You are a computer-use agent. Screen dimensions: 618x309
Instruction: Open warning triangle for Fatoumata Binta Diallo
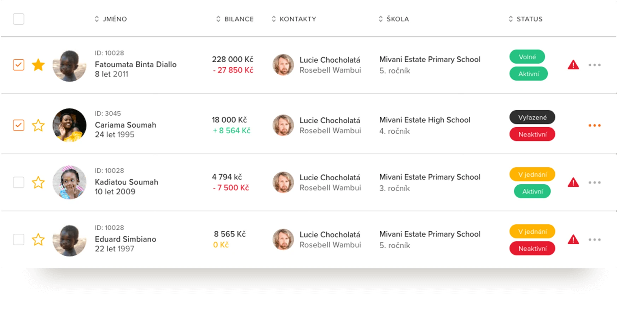573,65
